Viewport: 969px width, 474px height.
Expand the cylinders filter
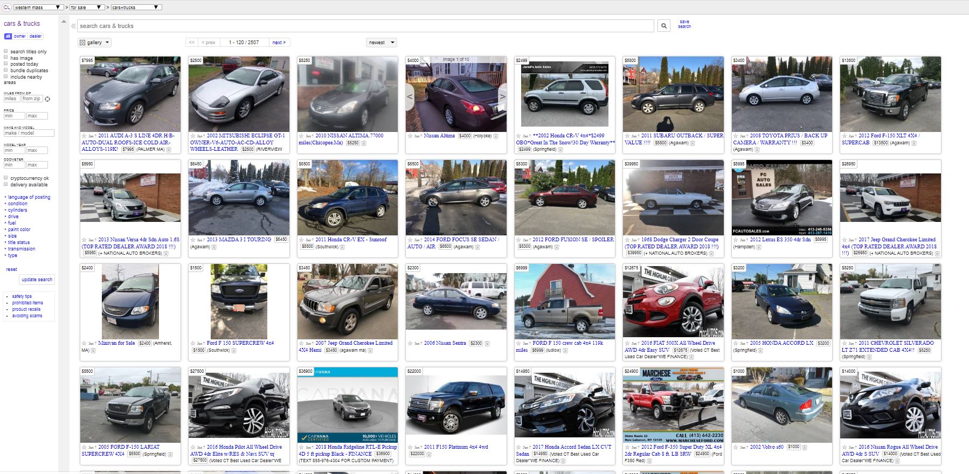pos(17,210)
